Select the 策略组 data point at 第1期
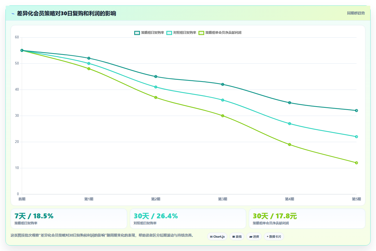The image size is (376, 251). point(89,58)
